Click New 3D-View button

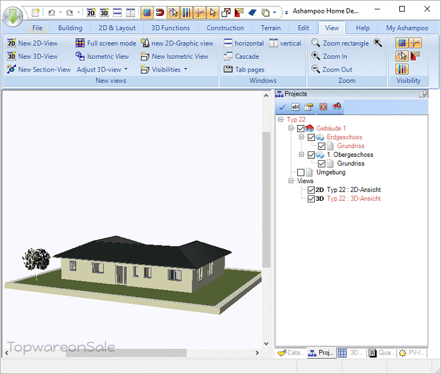(x=32, y=56)
